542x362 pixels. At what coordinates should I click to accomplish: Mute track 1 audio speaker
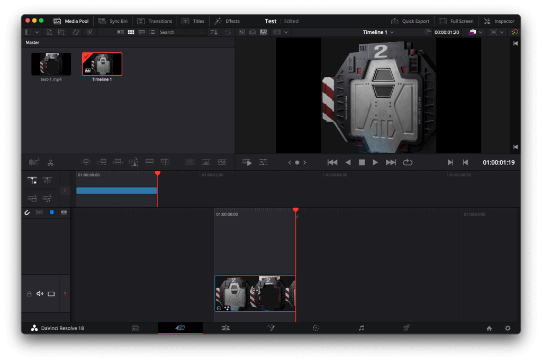click(x=40, y=294)
